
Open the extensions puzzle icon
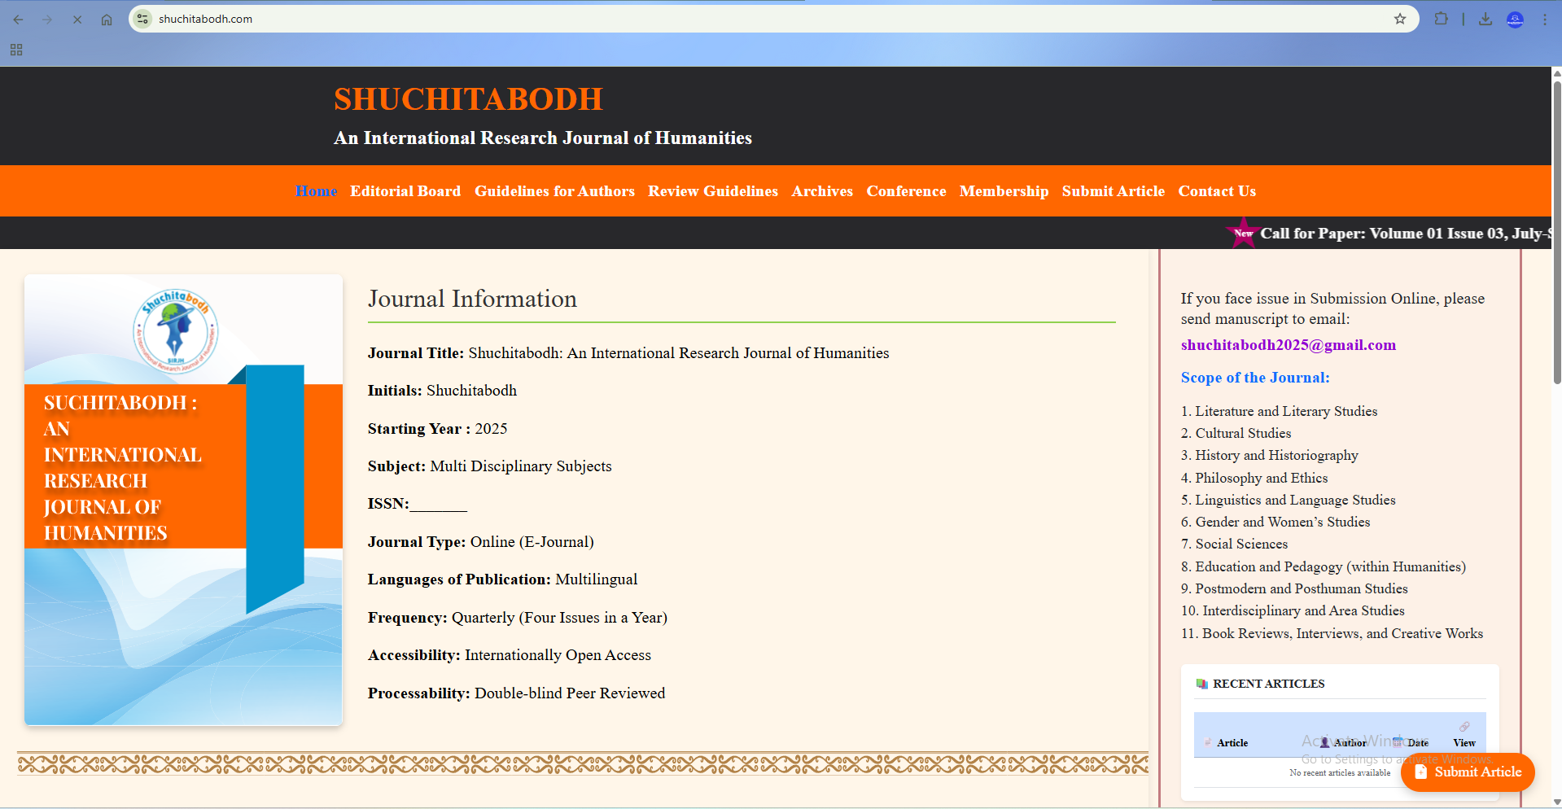[1441, 19]
